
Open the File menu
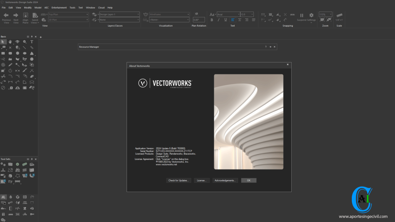(4, 8)
